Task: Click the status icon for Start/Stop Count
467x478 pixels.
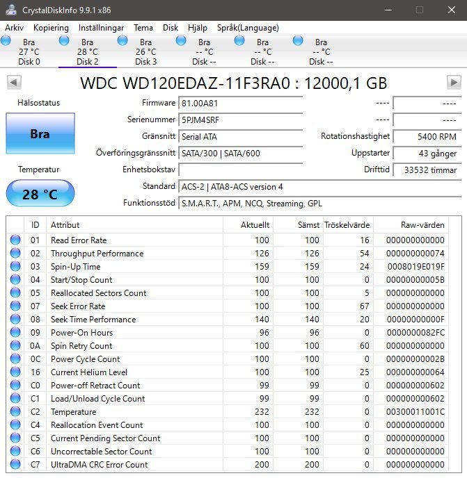Action: [15, 279]
